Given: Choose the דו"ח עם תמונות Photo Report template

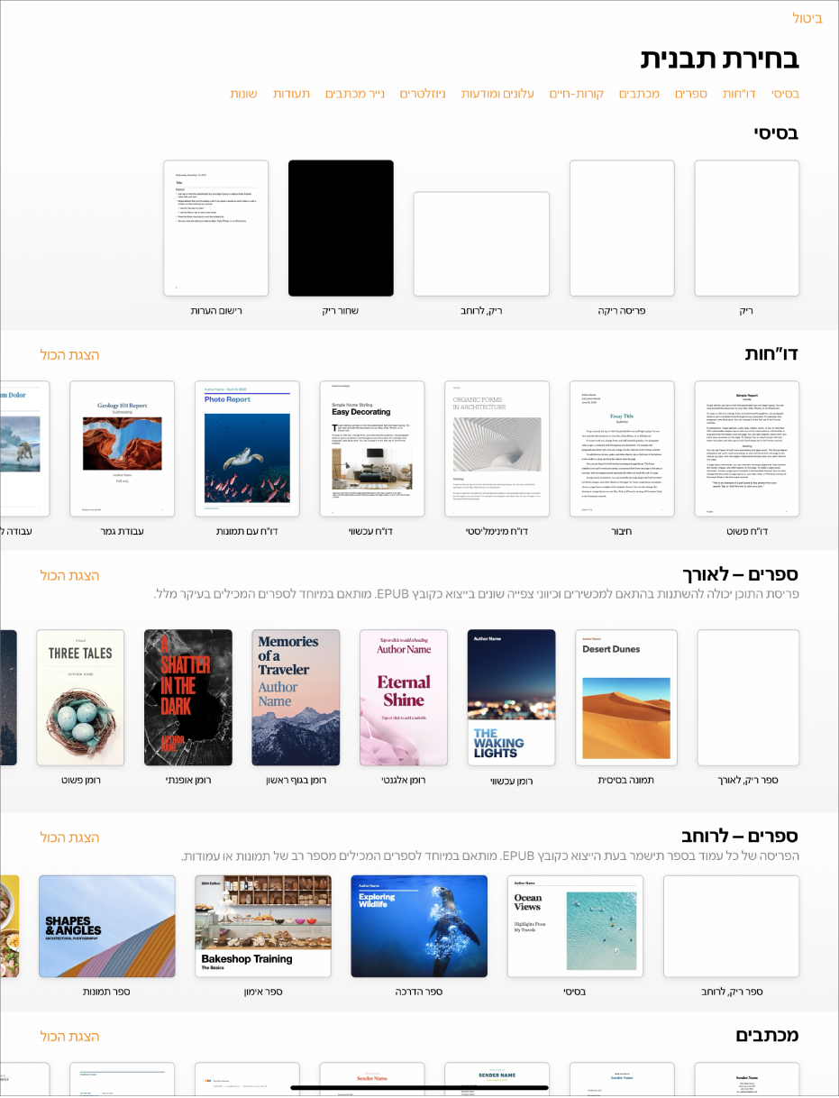Looking at the screenshot, I should [247, 449].
